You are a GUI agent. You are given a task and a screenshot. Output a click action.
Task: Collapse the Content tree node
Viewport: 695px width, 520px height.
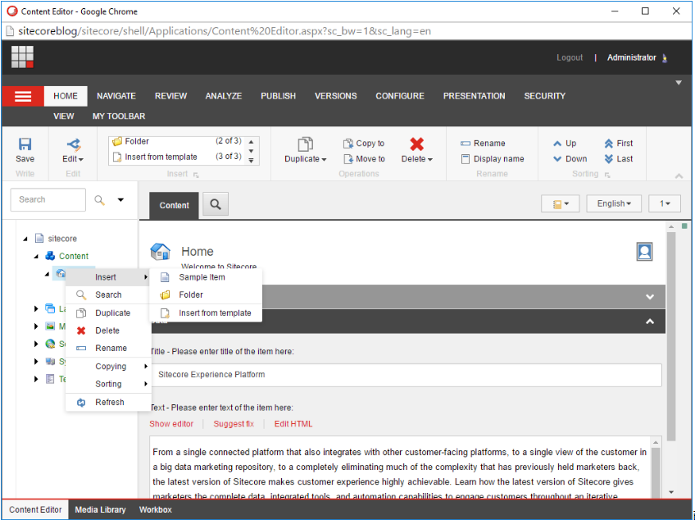click(x=36, y=257)
